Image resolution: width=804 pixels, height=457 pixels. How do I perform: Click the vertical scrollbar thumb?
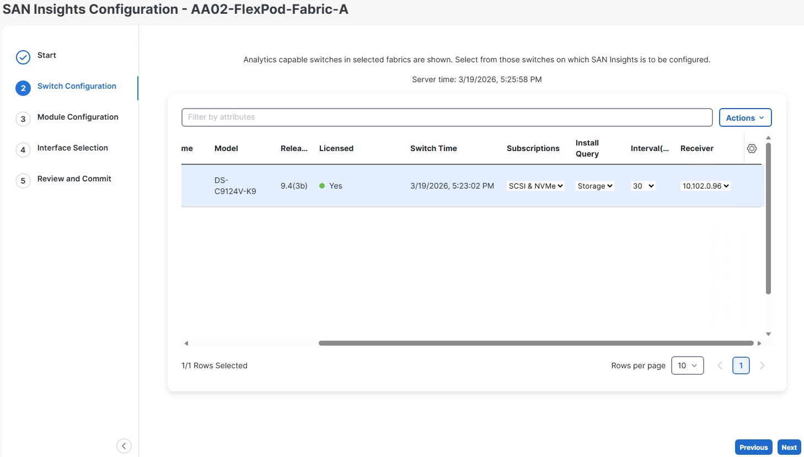[x=768, y=218]
